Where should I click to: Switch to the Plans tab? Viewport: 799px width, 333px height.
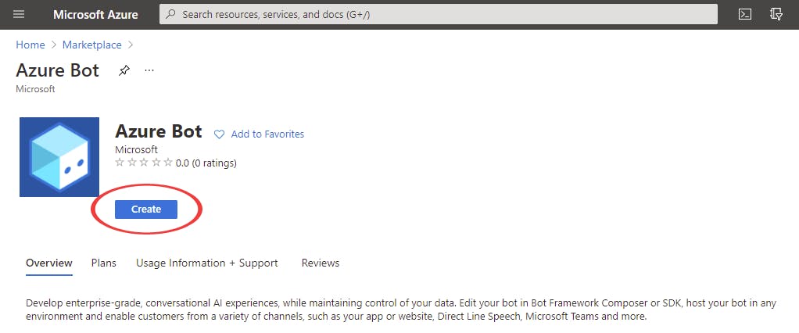coord(103,263)
